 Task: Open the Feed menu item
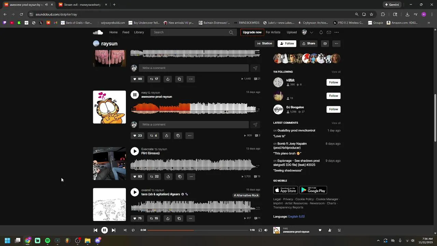point(126,32)
